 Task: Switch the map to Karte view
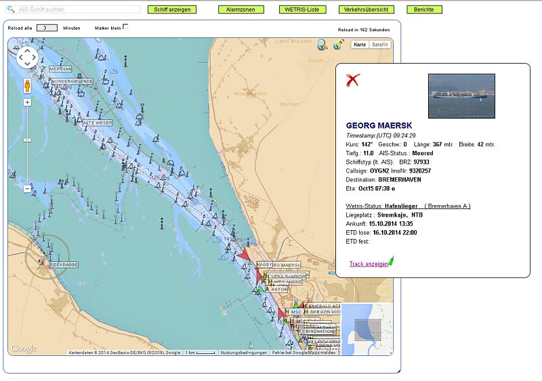click(360, 45)
